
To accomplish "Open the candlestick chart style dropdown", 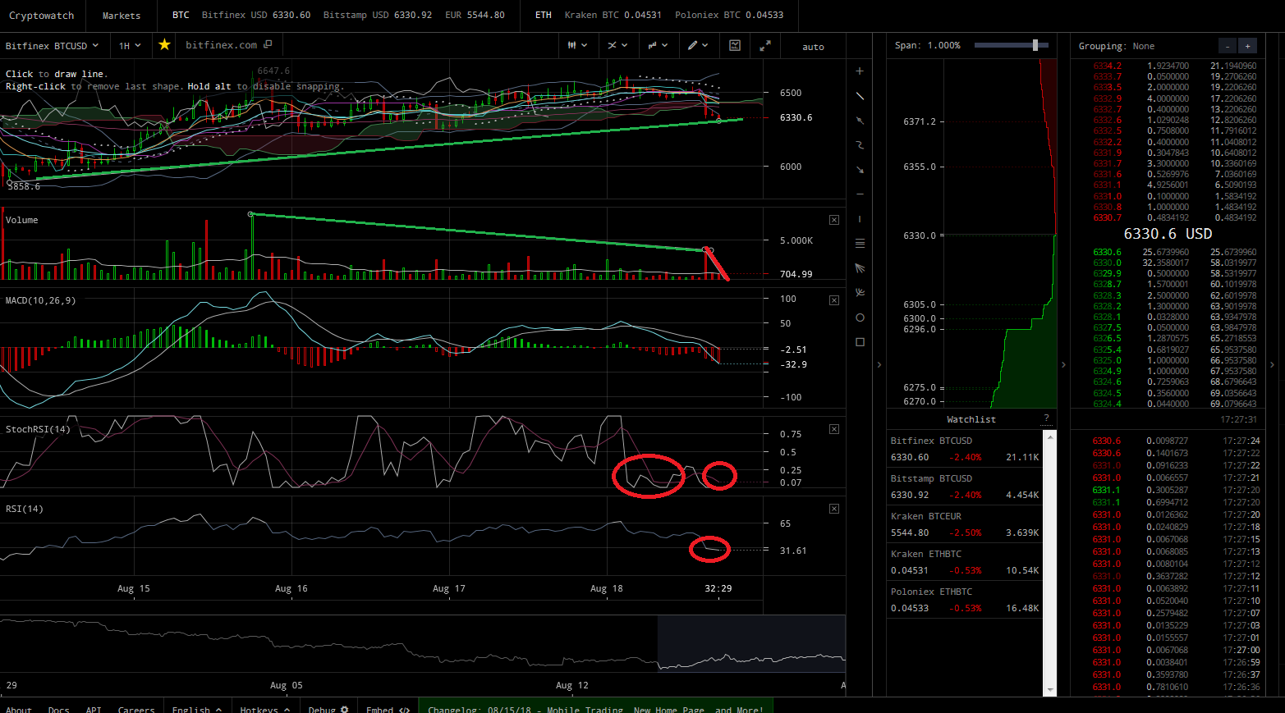I will coord(578,46).
